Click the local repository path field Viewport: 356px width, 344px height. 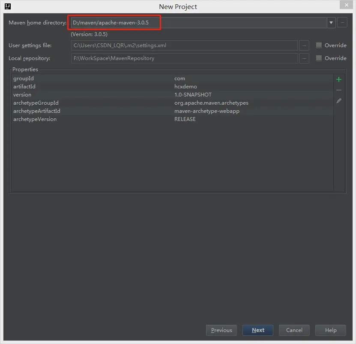click(184, 58)
